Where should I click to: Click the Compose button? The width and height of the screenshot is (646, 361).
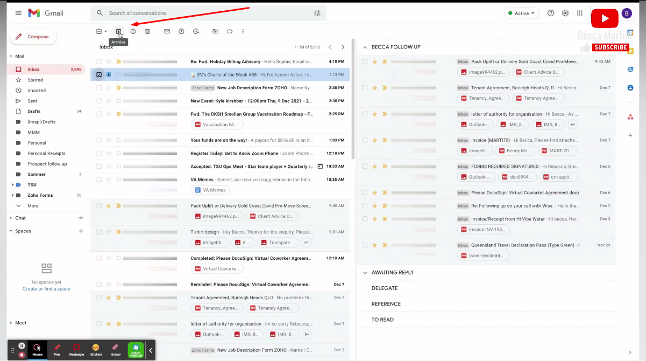tap(33, 37)
